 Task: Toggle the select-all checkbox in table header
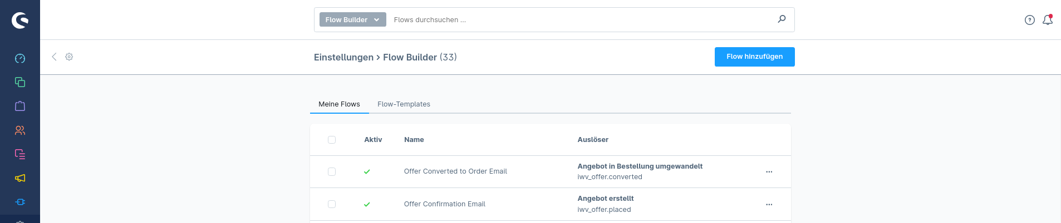pyautogui.click(x=332, y=140)
